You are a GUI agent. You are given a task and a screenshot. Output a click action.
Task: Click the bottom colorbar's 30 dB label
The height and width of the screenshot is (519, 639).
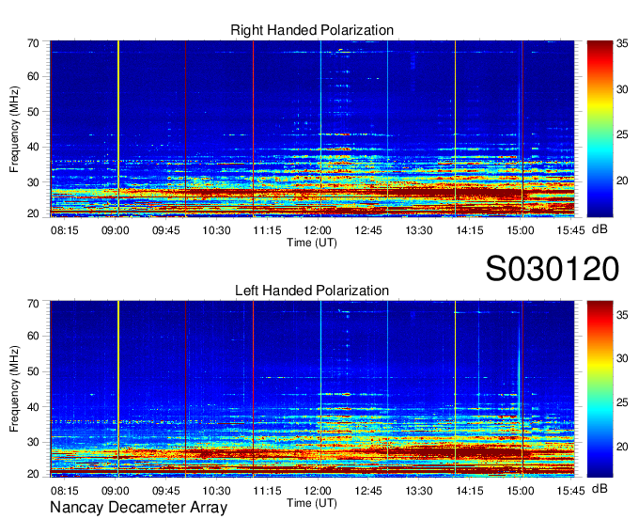(x=622, y=358)
